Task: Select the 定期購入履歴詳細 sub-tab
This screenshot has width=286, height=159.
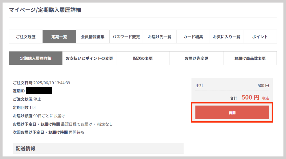Action: pyautogui.click(x=36, y=58)
